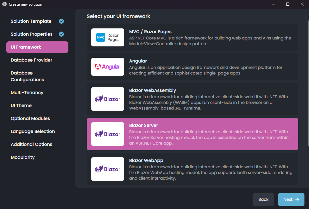
Task: Switch to the Modularity step
Action: point(22,157)
